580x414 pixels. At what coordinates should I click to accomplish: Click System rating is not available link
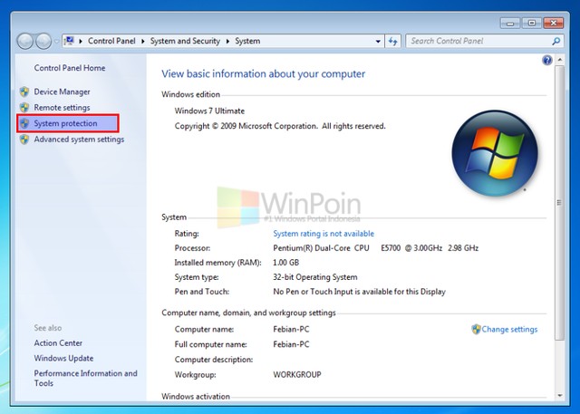324,234
